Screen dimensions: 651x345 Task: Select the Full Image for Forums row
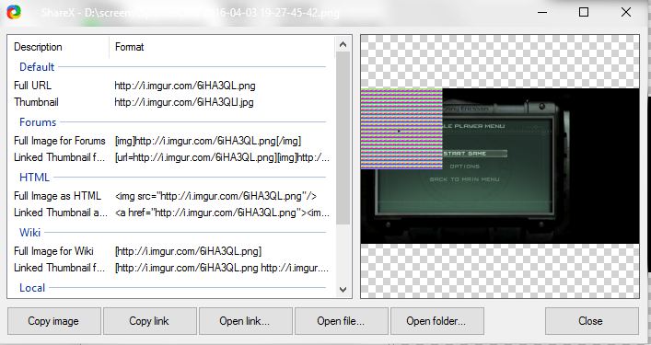pos(171,141)
